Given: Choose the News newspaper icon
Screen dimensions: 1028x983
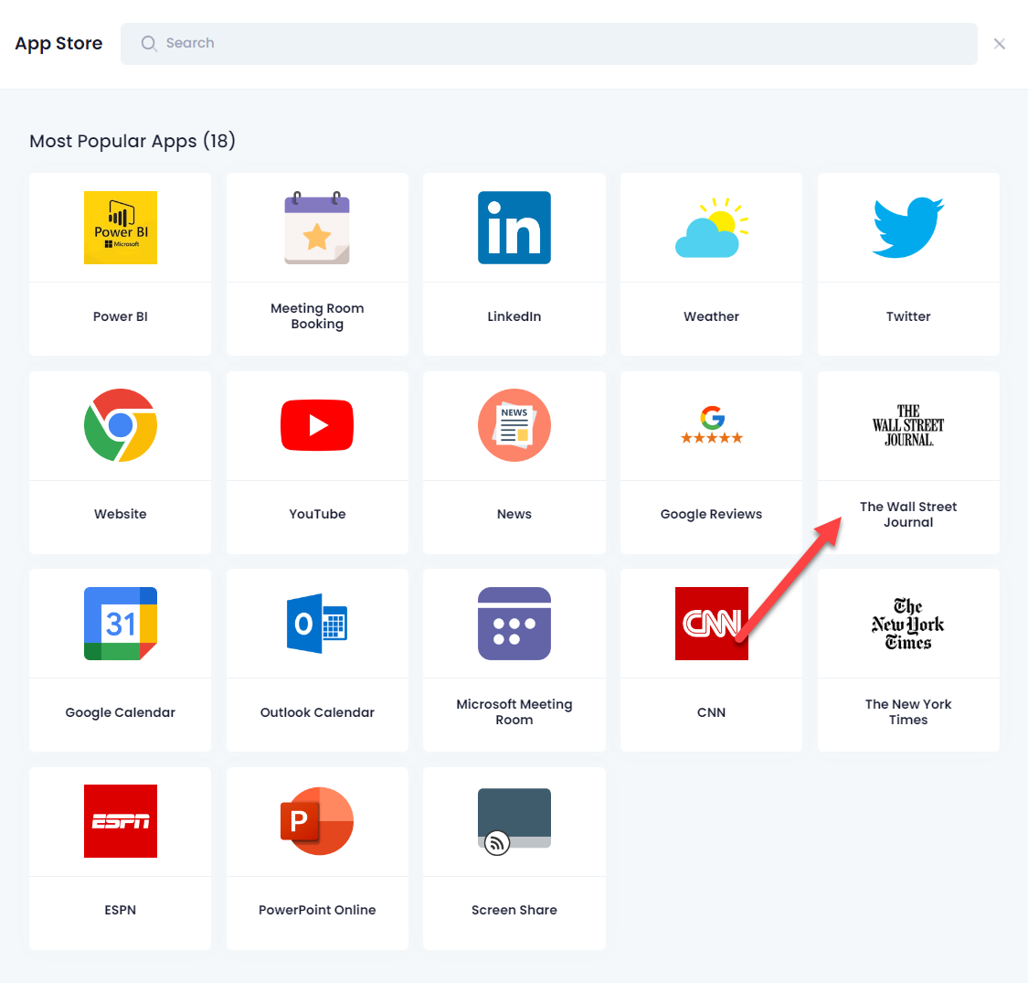Looking at the screenshot, I should click(514, 425).
